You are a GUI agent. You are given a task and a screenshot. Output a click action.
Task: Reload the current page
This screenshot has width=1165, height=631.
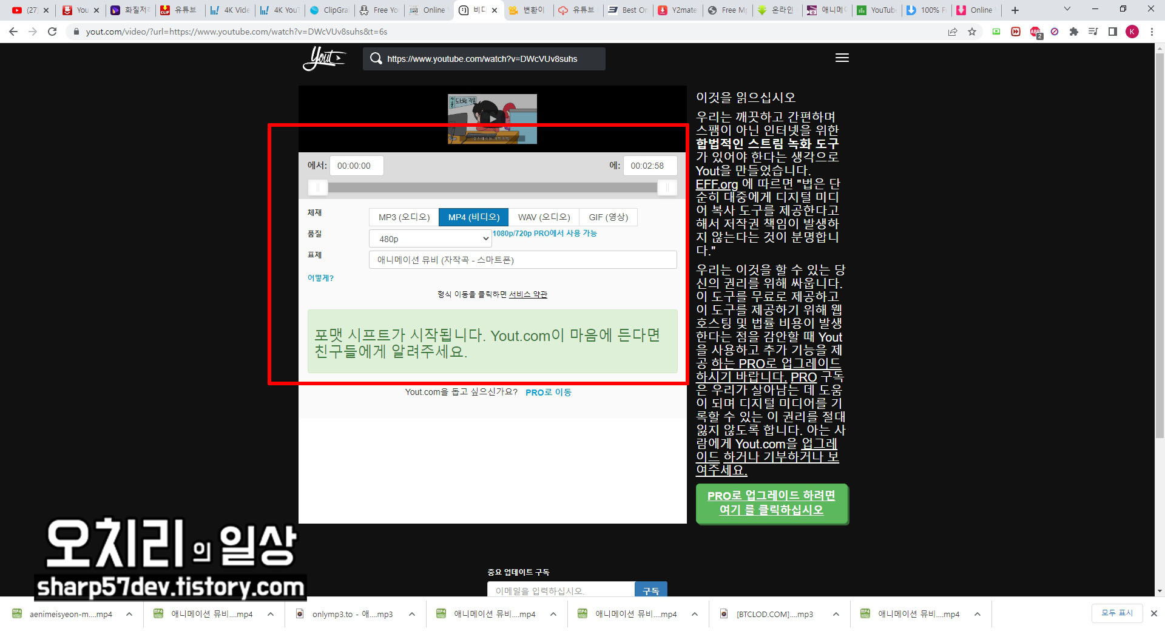tap(52, 32)
